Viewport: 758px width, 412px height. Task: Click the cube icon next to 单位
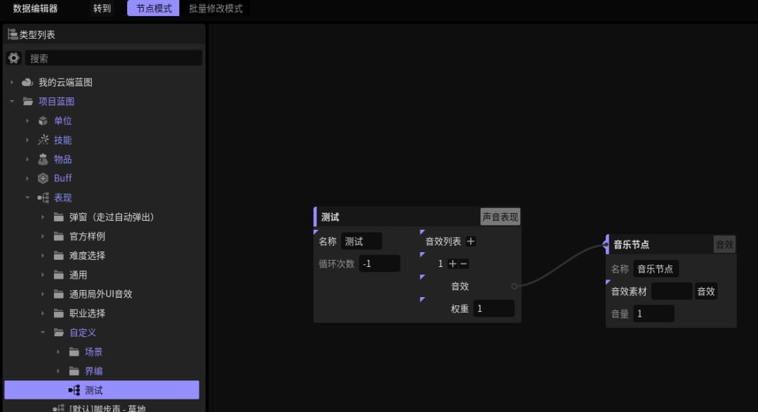43,121
